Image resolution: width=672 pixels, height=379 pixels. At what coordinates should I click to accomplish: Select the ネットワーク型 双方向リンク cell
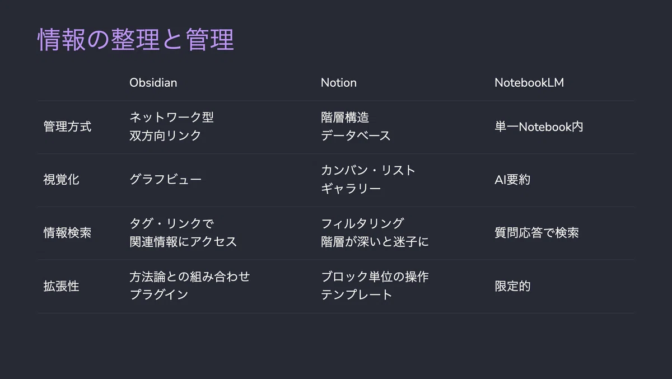tap(171, 127)
